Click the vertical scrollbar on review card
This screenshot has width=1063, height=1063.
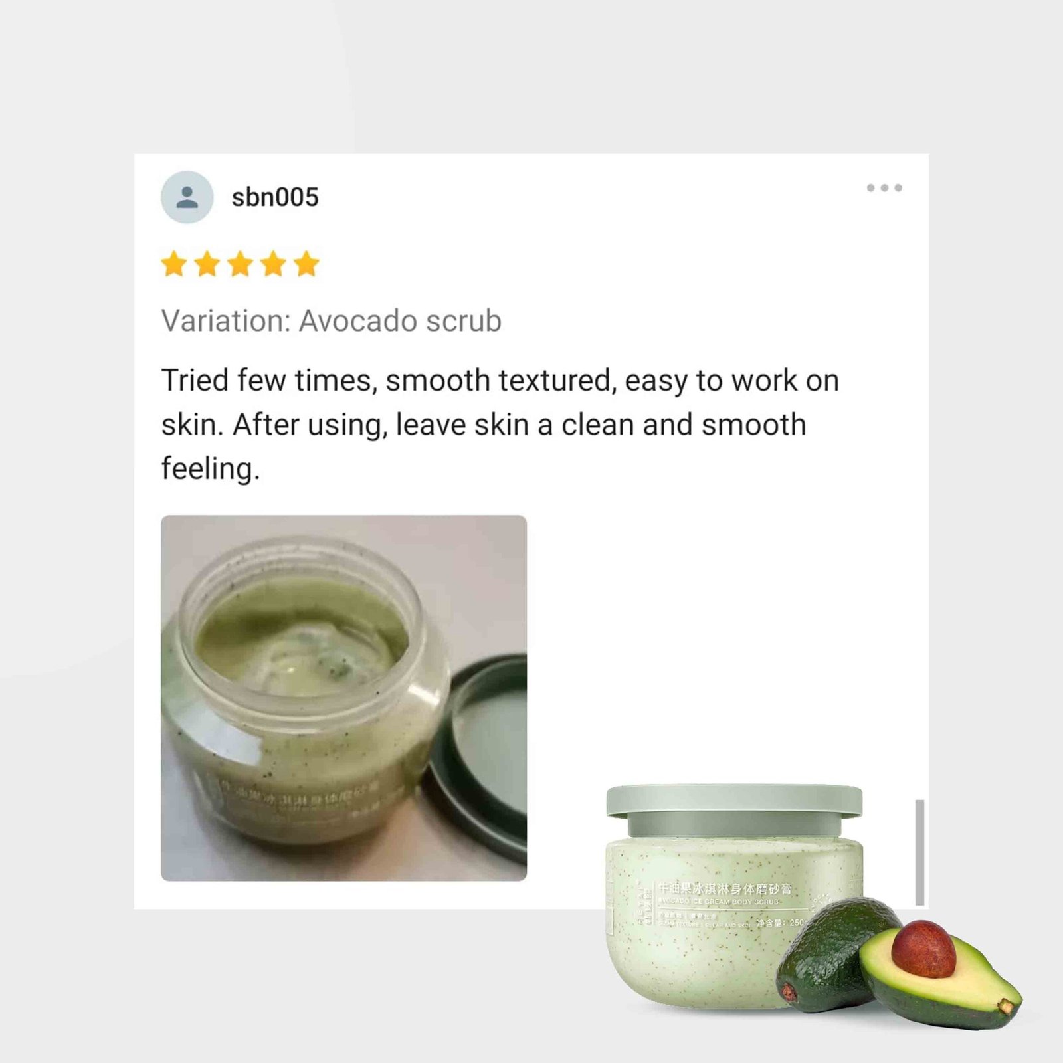(919, 852)
